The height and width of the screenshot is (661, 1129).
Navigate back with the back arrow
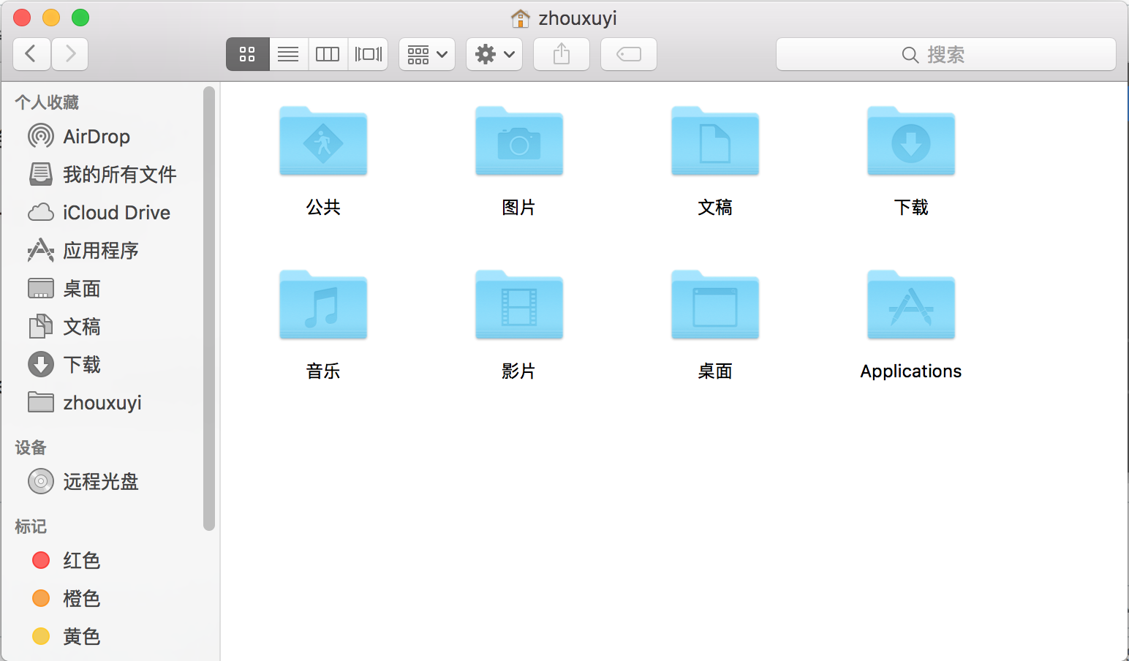[31, 53]
